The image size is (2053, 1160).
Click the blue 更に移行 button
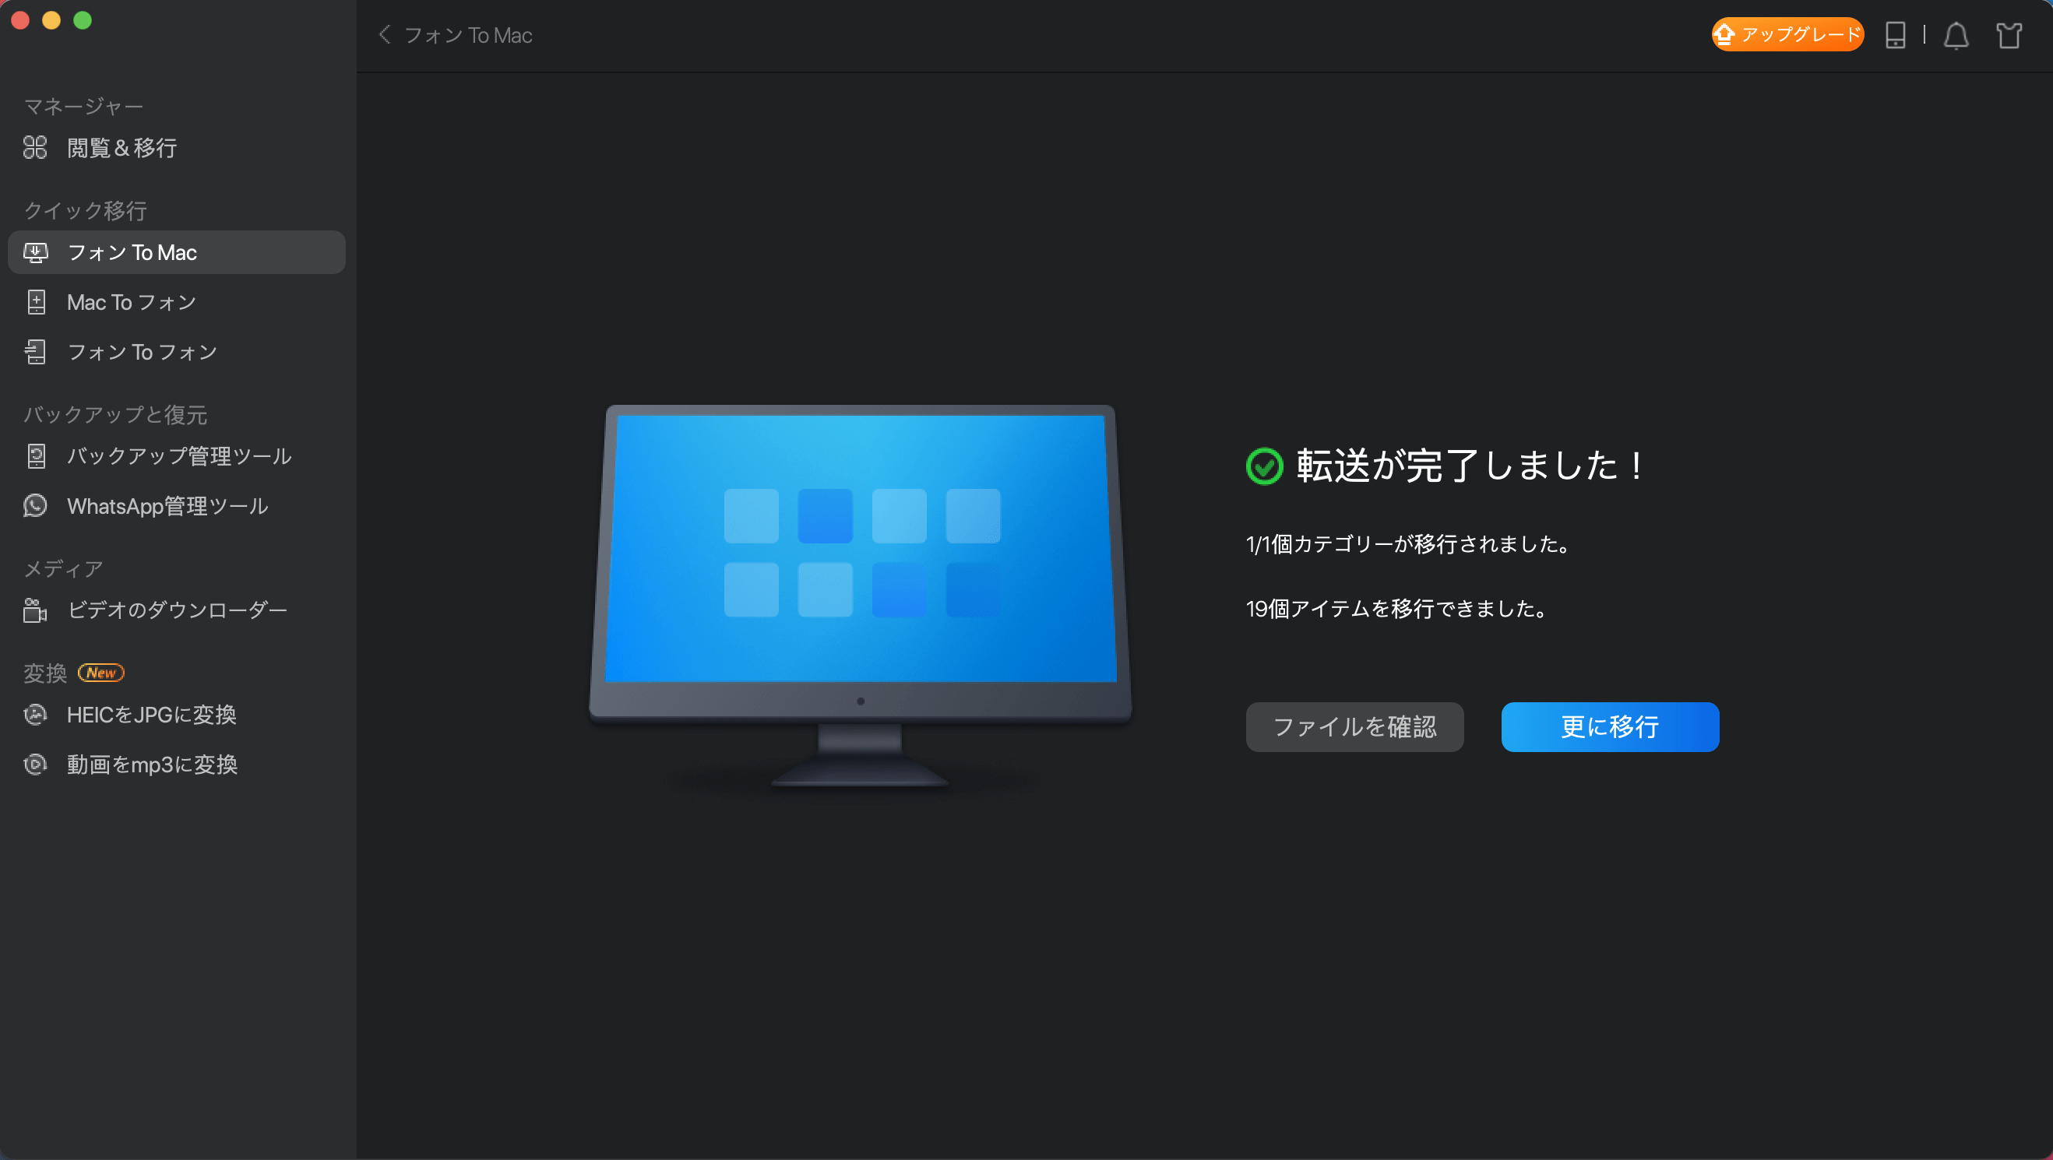point(1609,726)
